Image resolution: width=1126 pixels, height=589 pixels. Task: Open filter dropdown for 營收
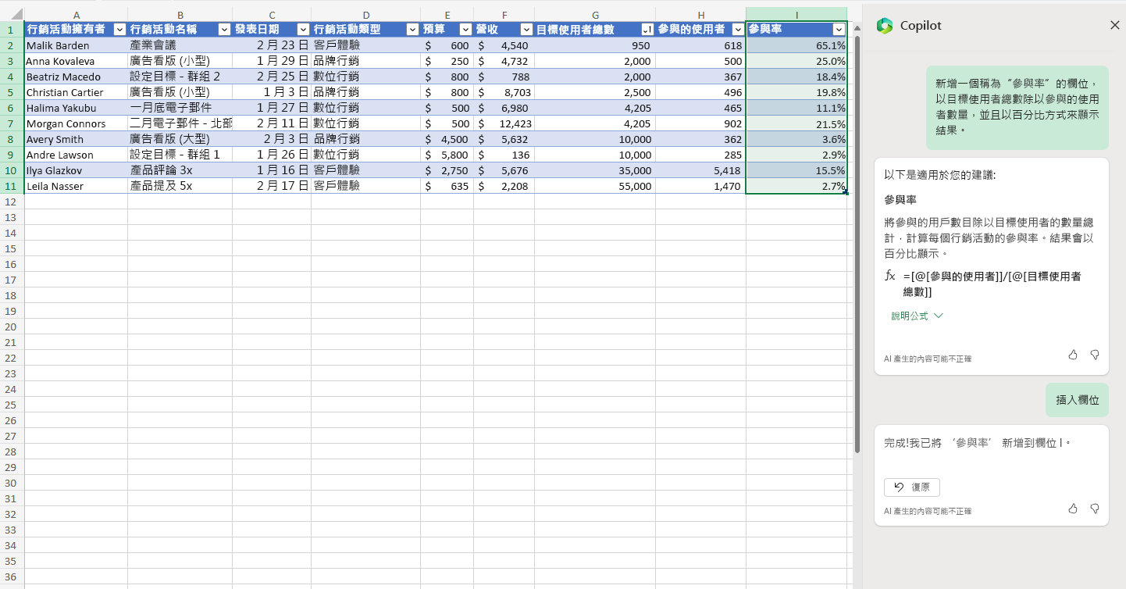526,30
